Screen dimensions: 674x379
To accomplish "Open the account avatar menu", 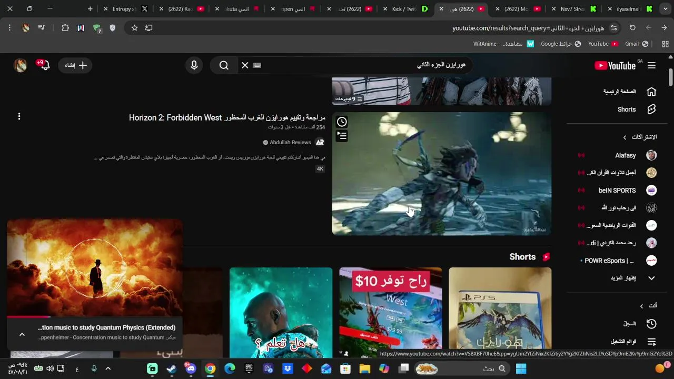I will tap(21, 65).
